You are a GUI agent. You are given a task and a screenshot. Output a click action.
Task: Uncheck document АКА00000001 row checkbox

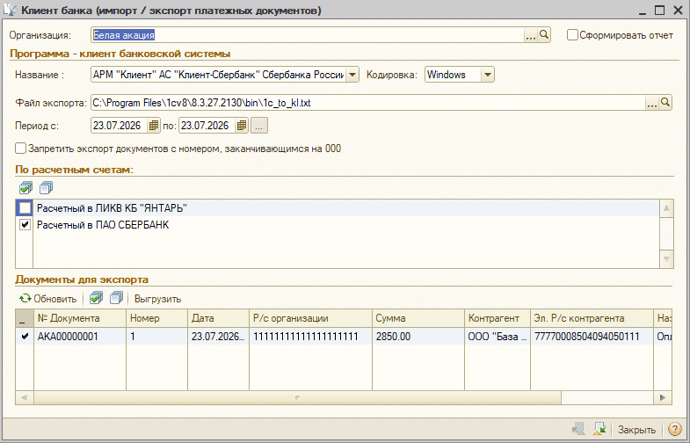coord(25,337)
